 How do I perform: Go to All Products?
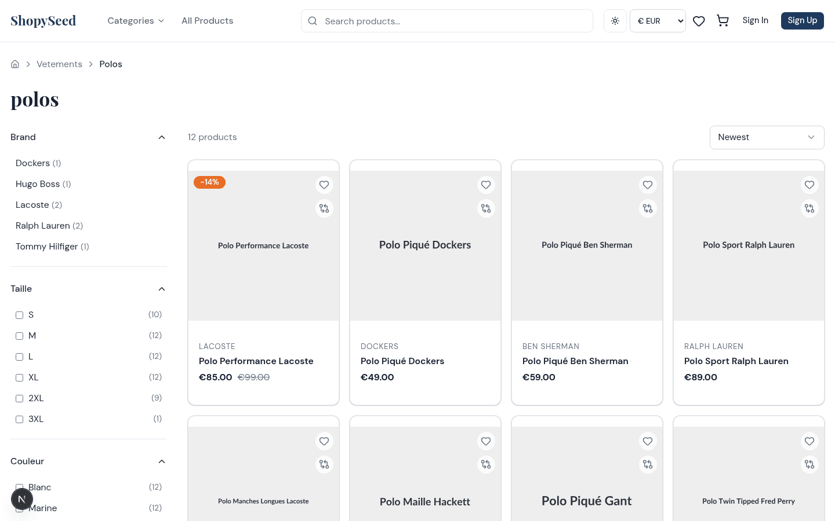point(207,20)
